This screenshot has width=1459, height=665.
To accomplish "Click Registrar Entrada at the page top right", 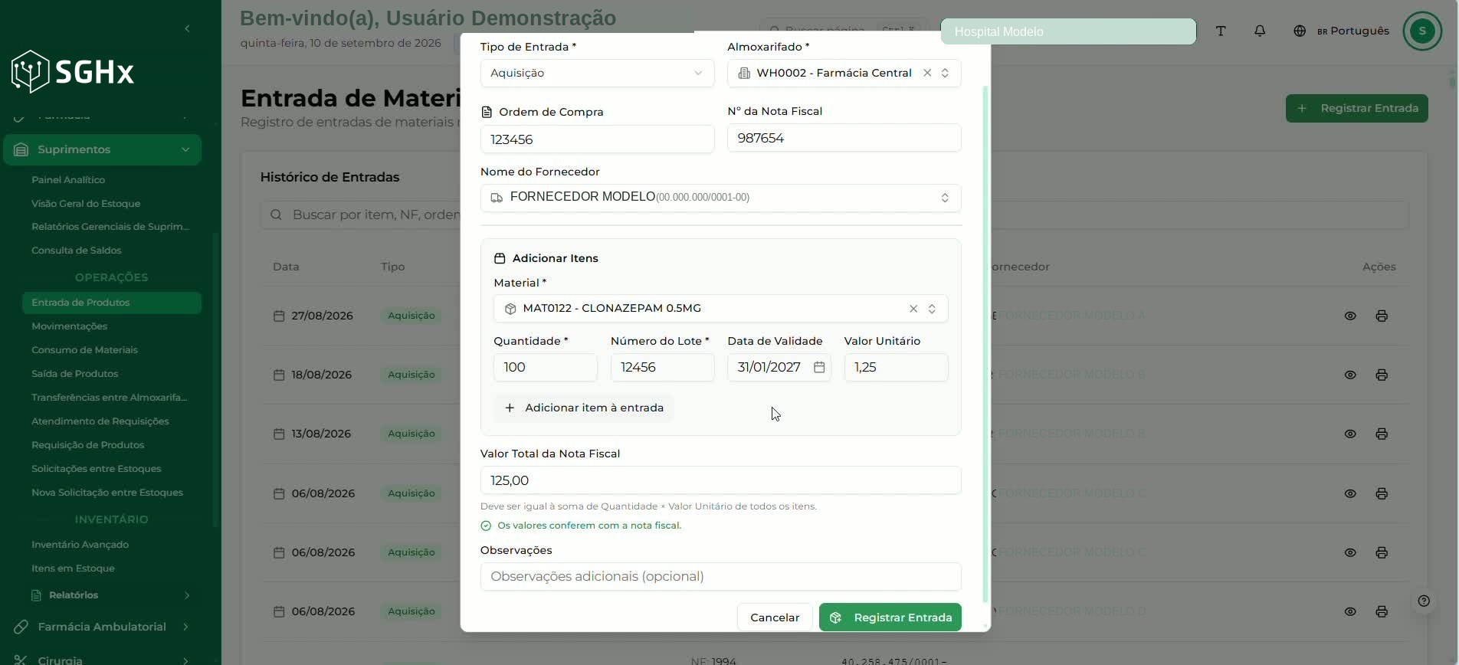I will [1357, 108].
